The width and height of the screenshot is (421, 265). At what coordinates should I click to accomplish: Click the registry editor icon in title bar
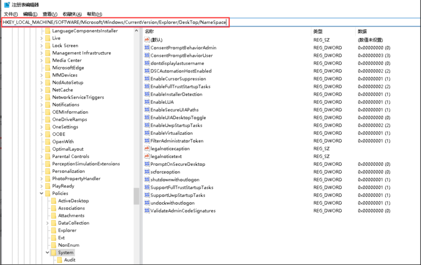[7, 5]
